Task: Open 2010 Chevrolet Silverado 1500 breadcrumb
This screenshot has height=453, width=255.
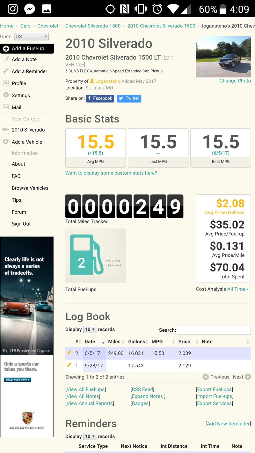Action: point(161,26)
